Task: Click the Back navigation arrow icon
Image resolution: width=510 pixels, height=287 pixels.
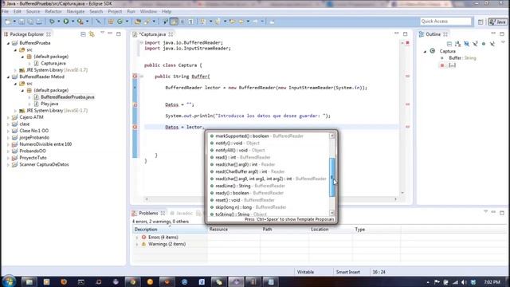Action: tap(241, 22)
